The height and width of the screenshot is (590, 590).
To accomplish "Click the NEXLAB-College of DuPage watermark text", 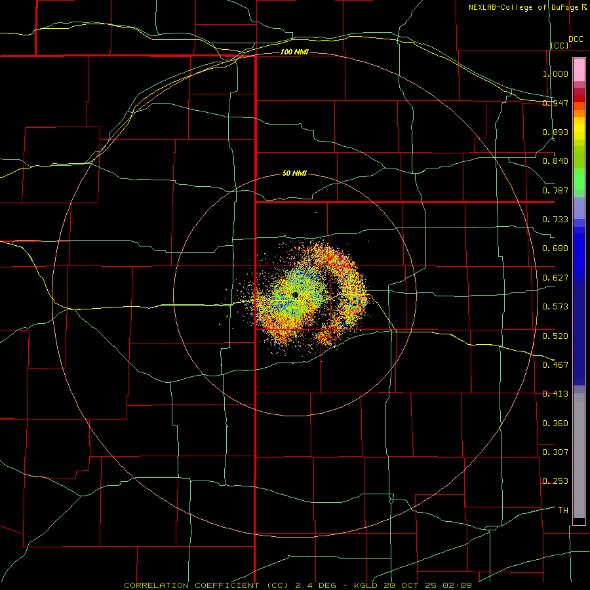I will (527, 7).
